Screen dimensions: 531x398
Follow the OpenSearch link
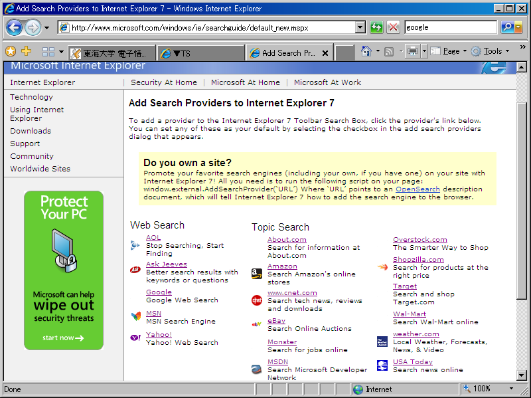point(417,189)
